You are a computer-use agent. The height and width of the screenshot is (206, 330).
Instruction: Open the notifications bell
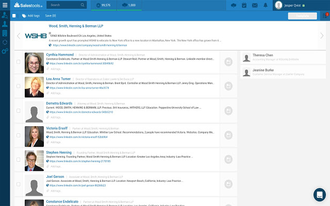click(266, 5)
